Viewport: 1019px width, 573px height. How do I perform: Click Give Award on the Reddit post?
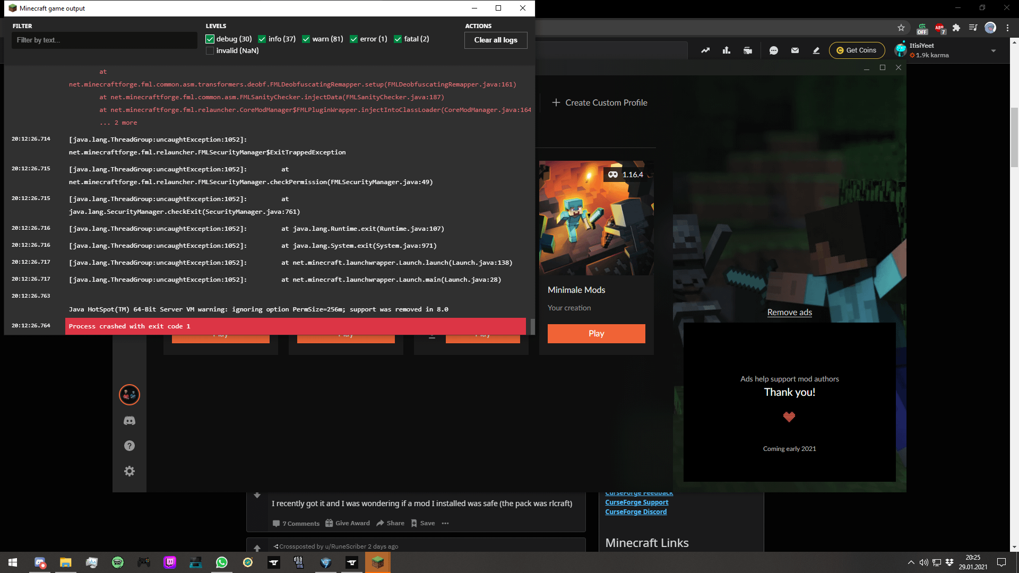348,523
